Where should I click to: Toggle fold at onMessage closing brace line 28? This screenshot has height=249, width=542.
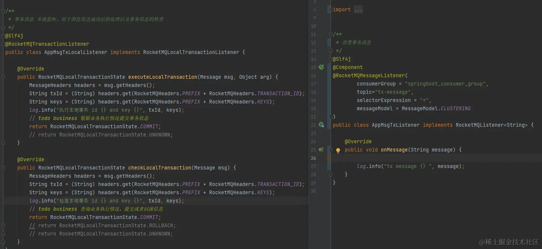click(x=331, y=174)
